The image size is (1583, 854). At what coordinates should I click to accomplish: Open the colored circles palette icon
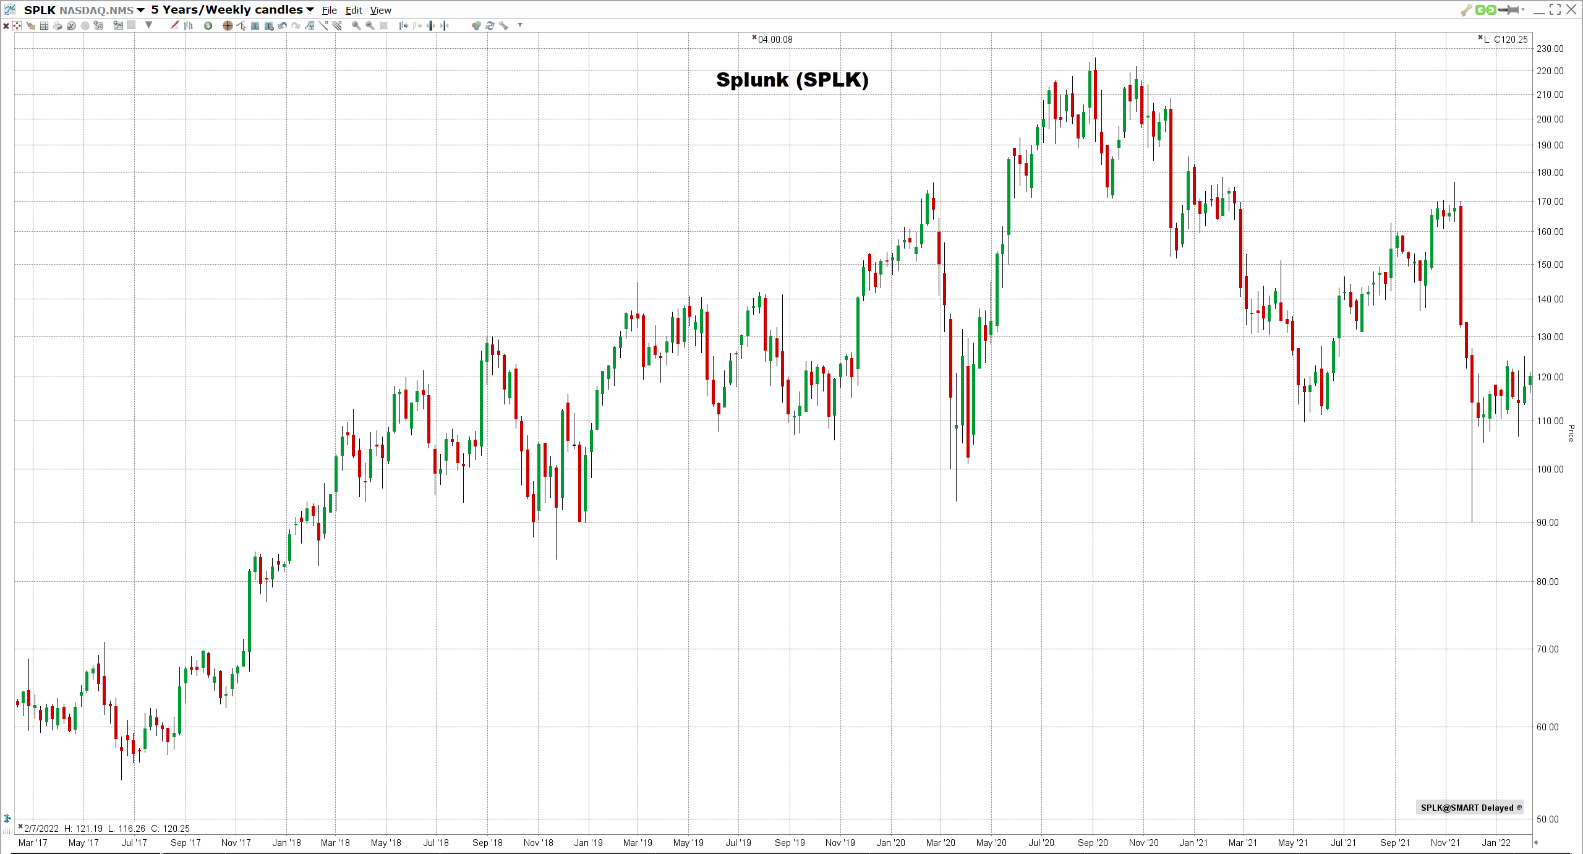476,25
